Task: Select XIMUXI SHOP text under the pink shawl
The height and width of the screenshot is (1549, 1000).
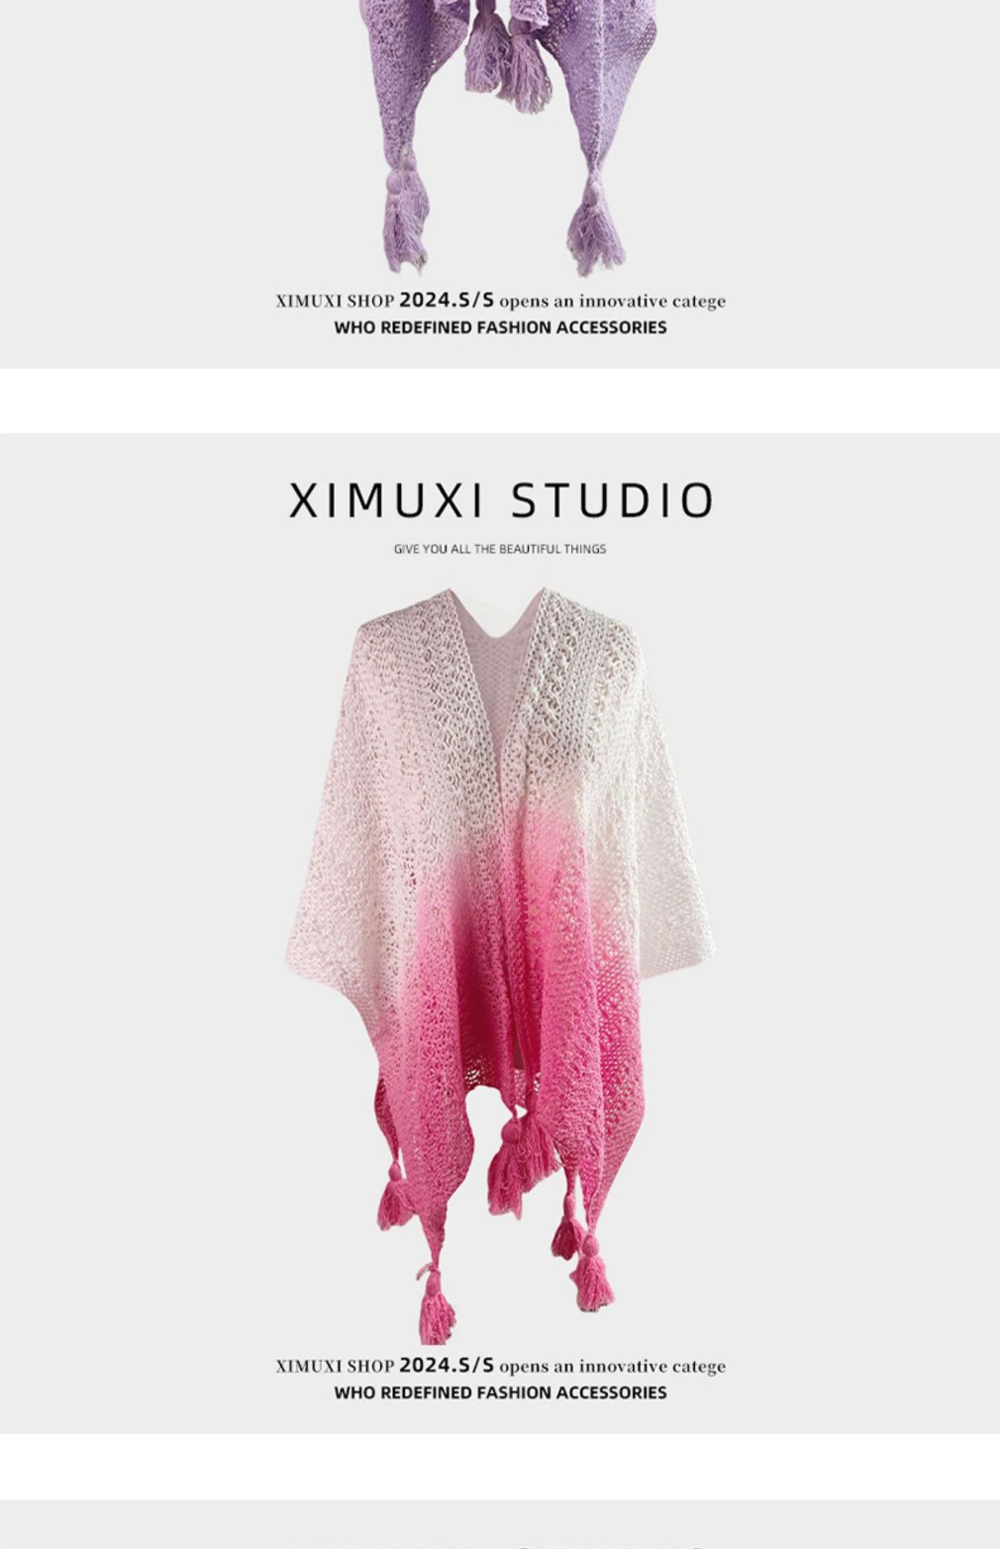Action: click(x=335, y=1367)
